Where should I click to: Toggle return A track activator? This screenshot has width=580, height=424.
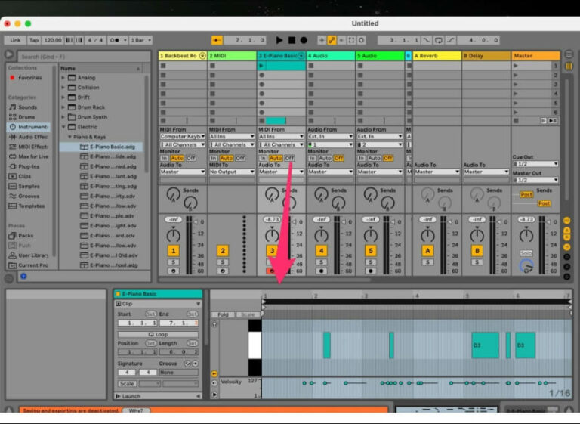pos(427,251)
